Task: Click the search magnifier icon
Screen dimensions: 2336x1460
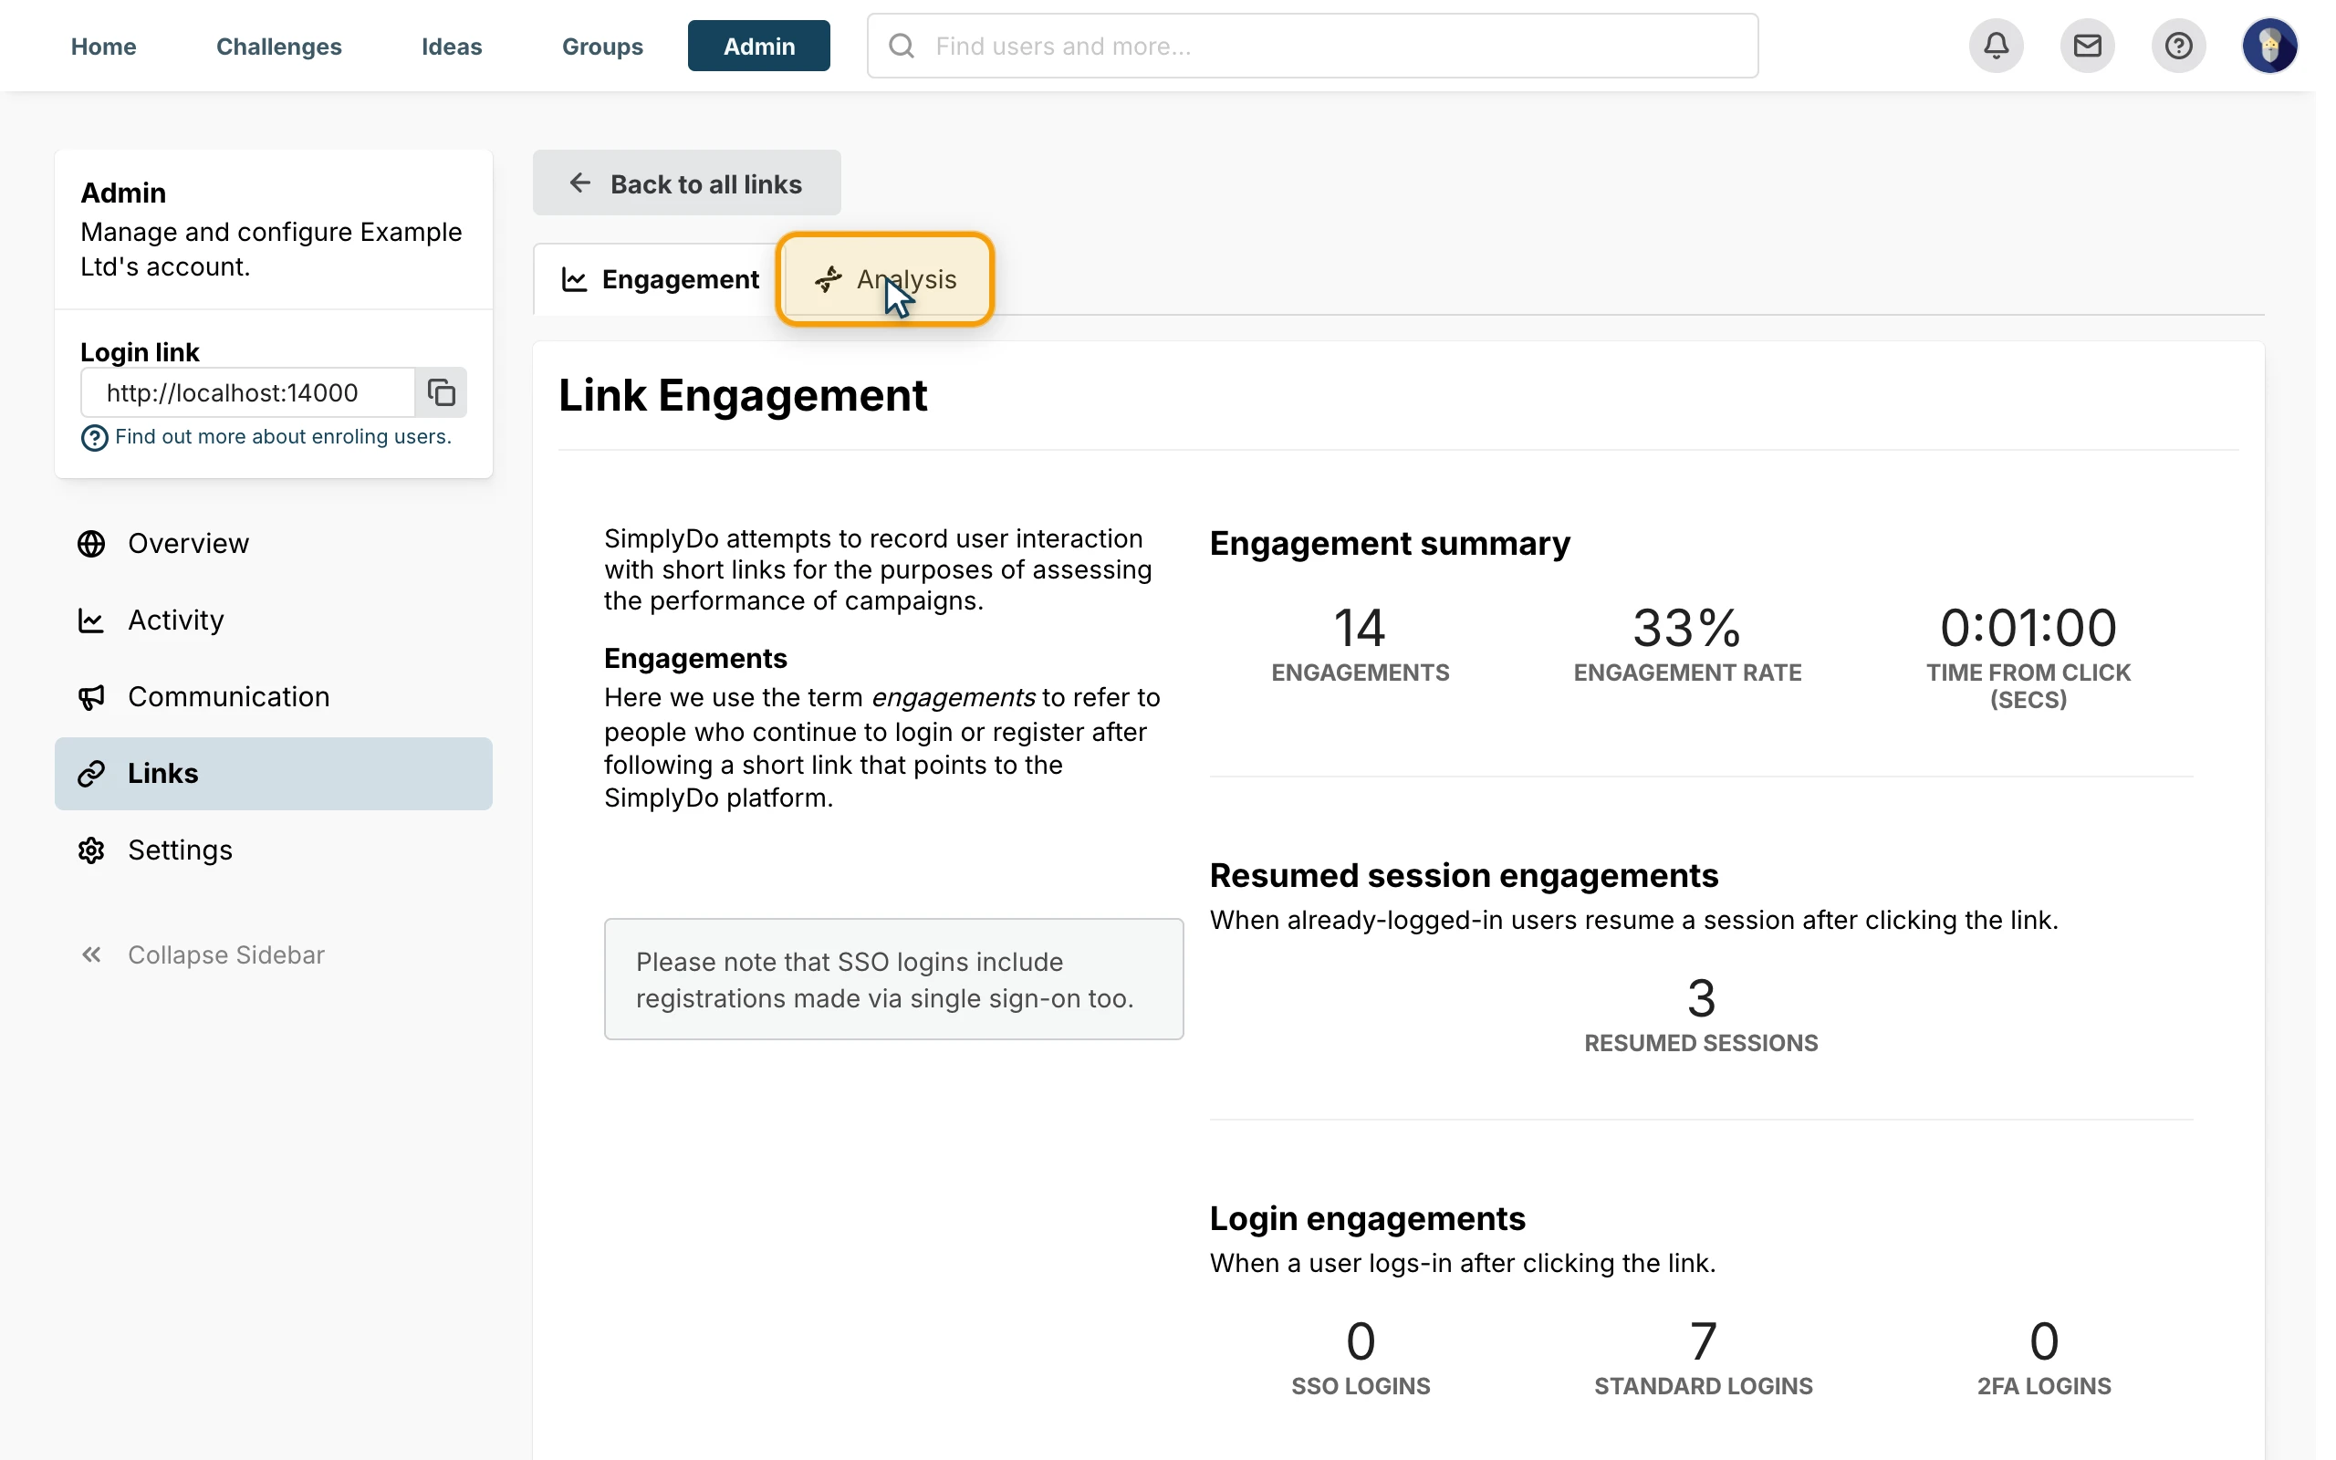Action: [x=901, y=46]
